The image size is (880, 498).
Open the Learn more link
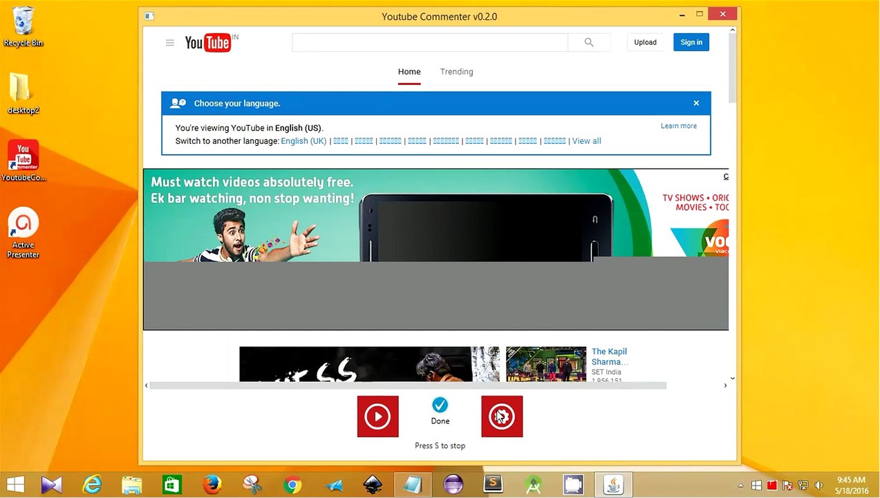tap(679, 126)
